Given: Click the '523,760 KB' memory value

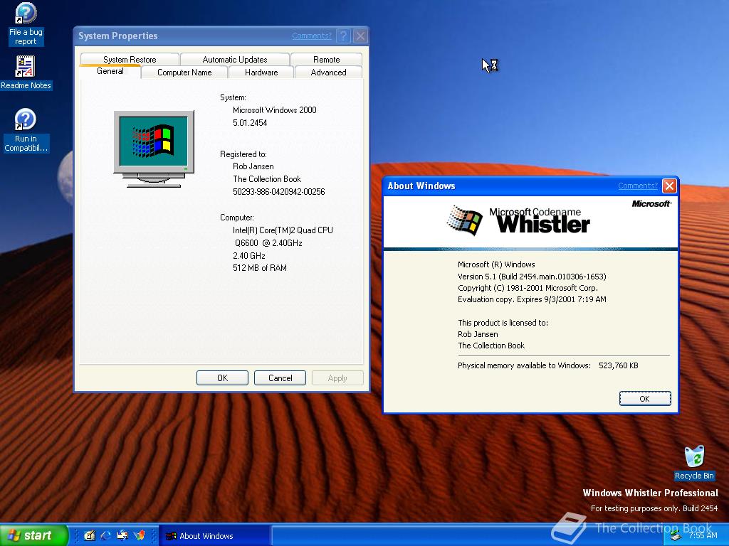Looking at the screenshot, I should (x=619, y=366).
